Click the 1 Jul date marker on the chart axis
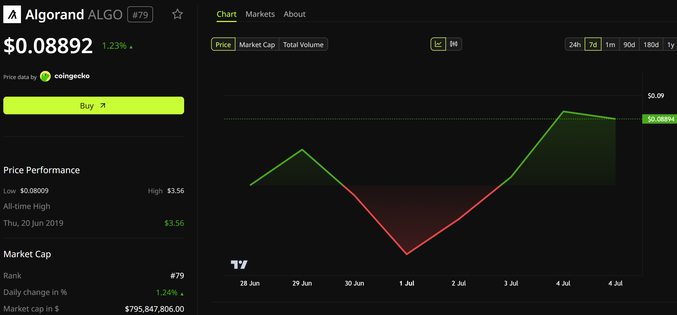 (x=407, y=283)
